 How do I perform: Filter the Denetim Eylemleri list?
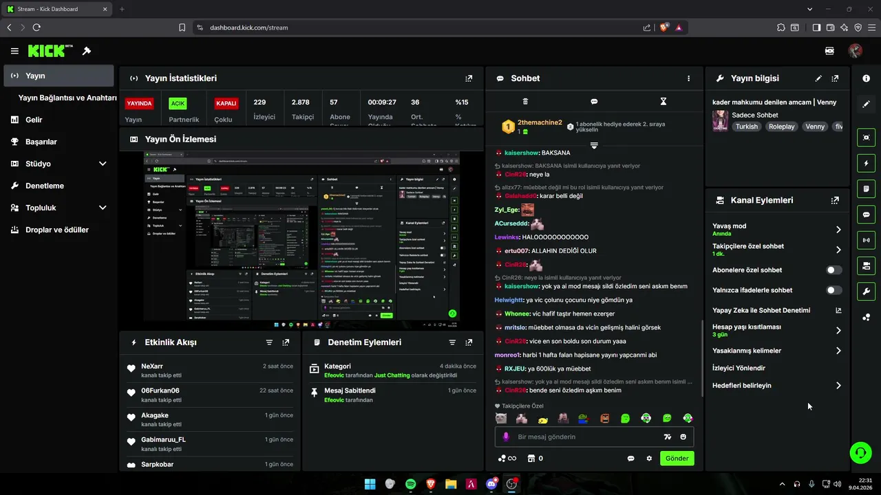452,342
